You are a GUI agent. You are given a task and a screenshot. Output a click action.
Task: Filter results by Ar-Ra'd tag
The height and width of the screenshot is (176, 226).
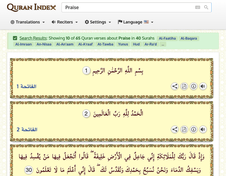click(150, 44)
